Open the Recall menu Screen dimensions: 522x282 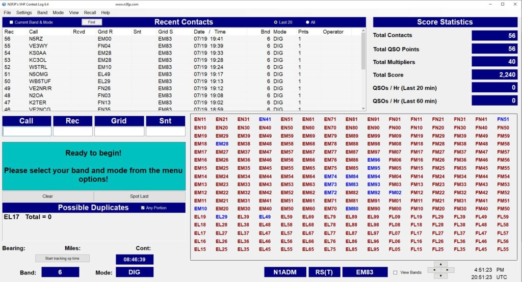point(90,12)
